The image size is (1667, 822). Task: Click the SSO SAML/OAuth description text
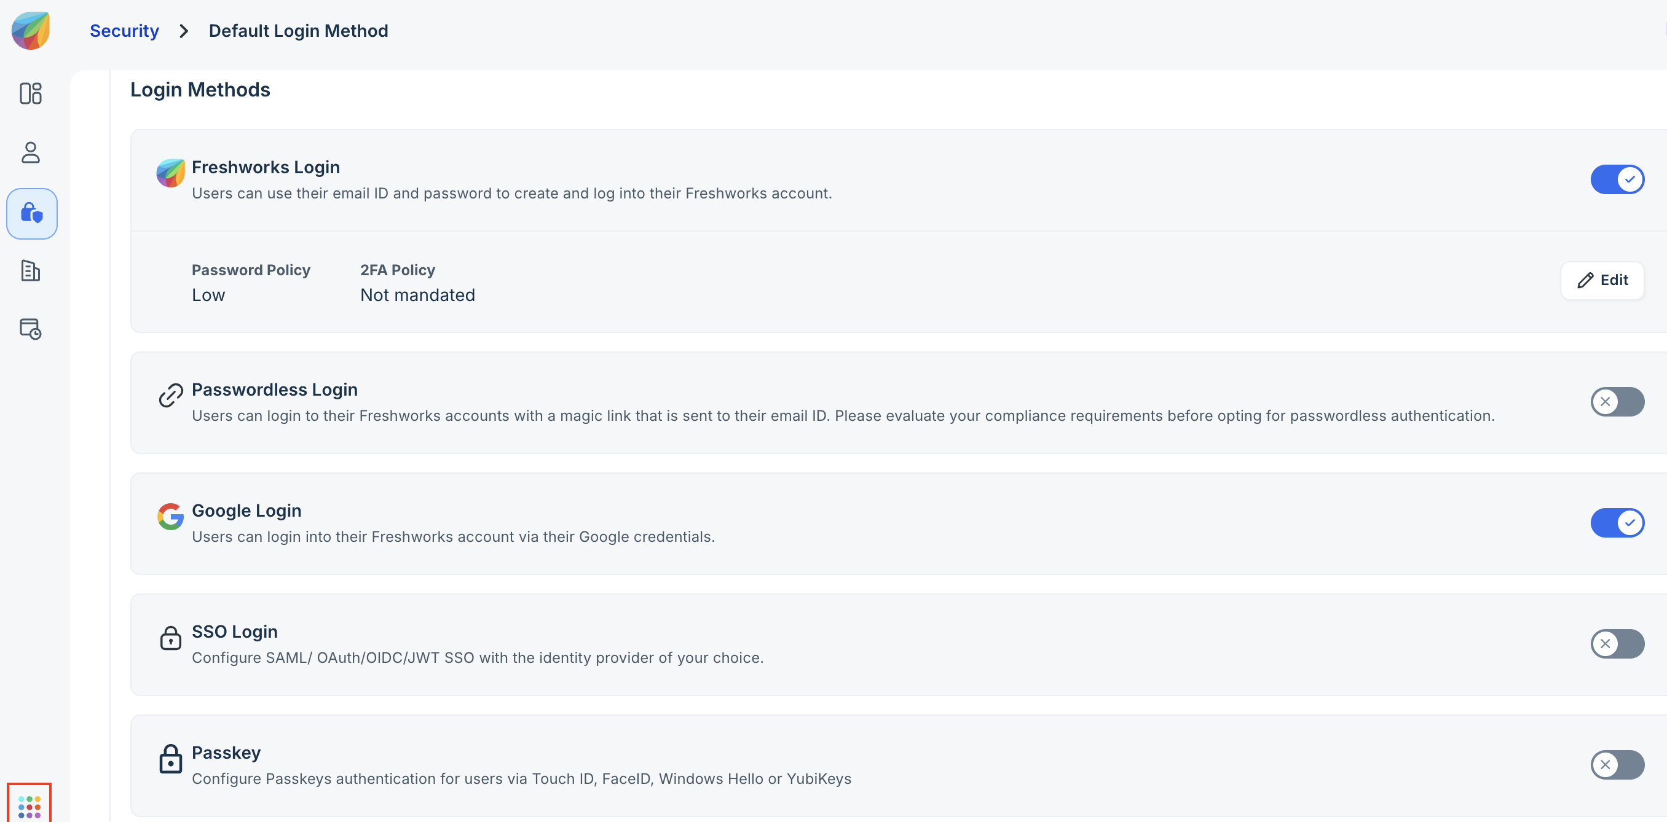click(478, 658)
